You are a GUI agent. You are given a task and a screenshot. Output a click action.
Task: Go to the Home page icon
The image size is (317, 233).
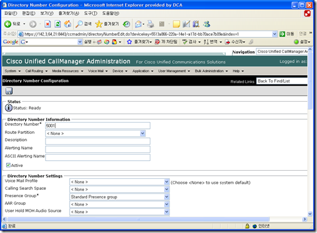(68, 24)
